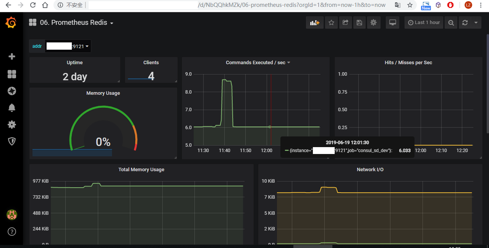
Task: Click Memory Usage panel title
Action: tap(103, 93)
